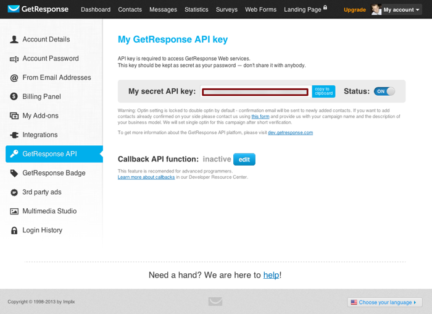Open the Statistics menu
The height and width of the screenshot is (314, 432).
click(x=196, y=10)
